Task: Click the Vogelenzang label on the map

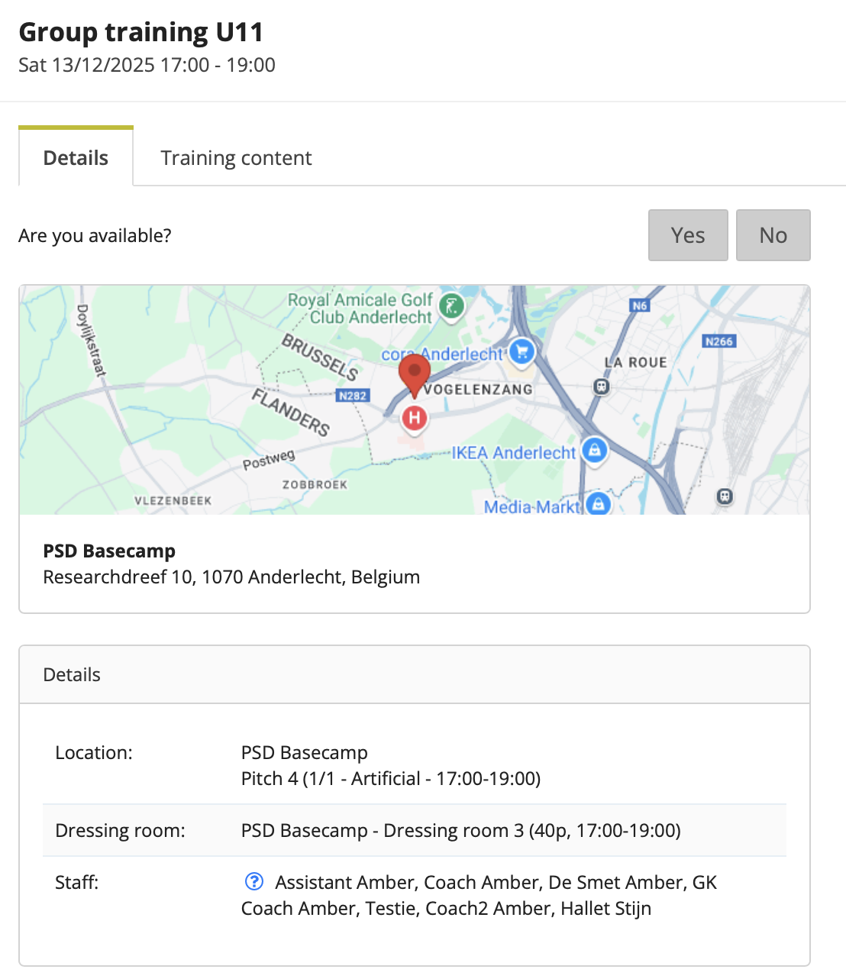Action: [478, 389]
